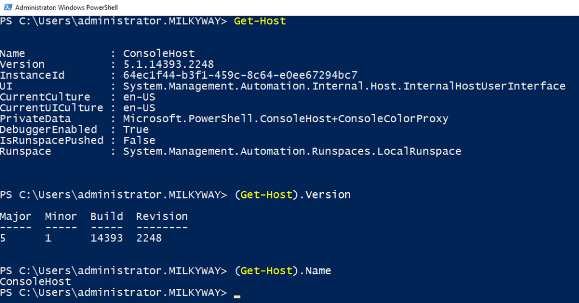Click the Revision value 2248
Image resolution: width=579 pixels, height=303 pixels.
(x=149, y=238)
